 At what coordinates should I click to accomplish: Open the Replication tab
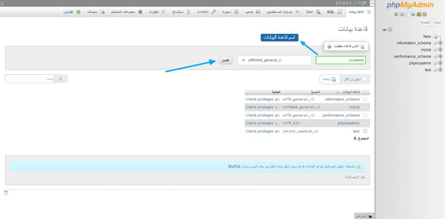point(182,12)
